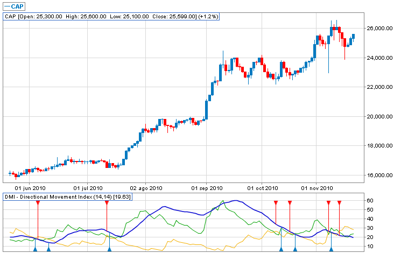Click the 01 nov 2010 date label
The height and width of the screenshot is (253, 401).
click(x=315, y=188)
